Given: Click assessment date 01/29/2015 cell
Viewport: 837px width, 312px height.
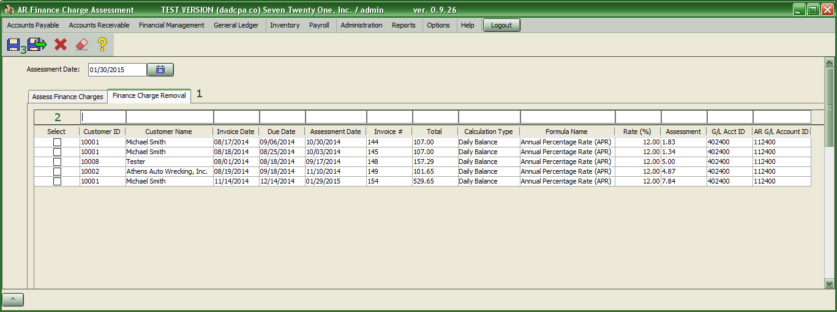Looking at the screenshot, I should [336, 181].
